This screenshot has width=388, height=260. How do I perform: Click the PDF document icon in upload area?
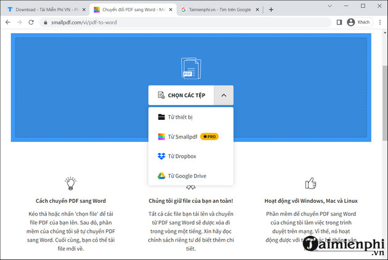pos(191,68)
